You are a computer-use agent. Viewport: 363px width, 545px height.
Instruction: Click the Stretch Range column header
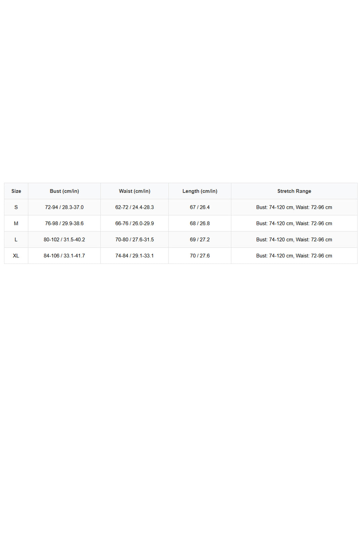[294, 191]
